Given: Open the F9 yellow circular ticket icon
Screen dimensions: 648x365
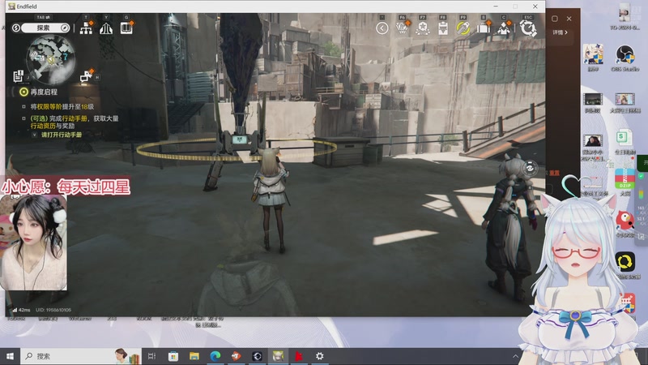Looking at the screenshot, I should 463,28.
